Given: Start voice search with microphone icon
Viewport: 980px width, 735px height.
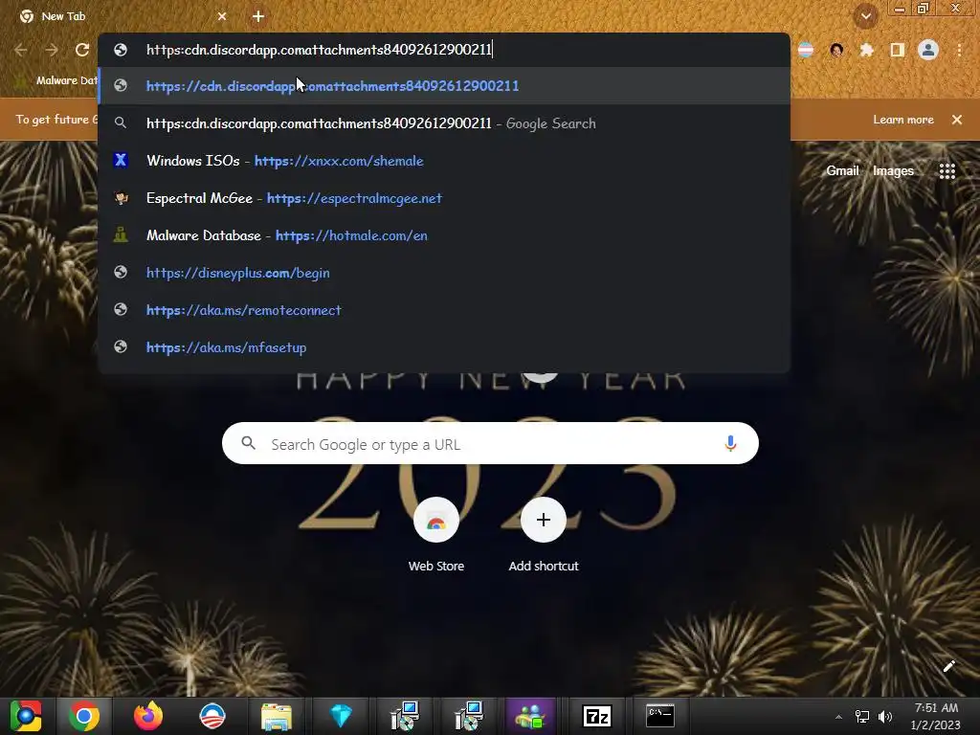Looking at the screenshot, I should coord(730,444).
